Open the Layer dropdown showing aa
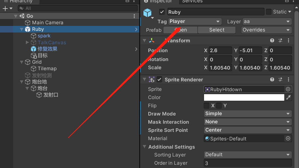Screen dimensions: 299x168 pyautogui.click(x=267, y=21)
